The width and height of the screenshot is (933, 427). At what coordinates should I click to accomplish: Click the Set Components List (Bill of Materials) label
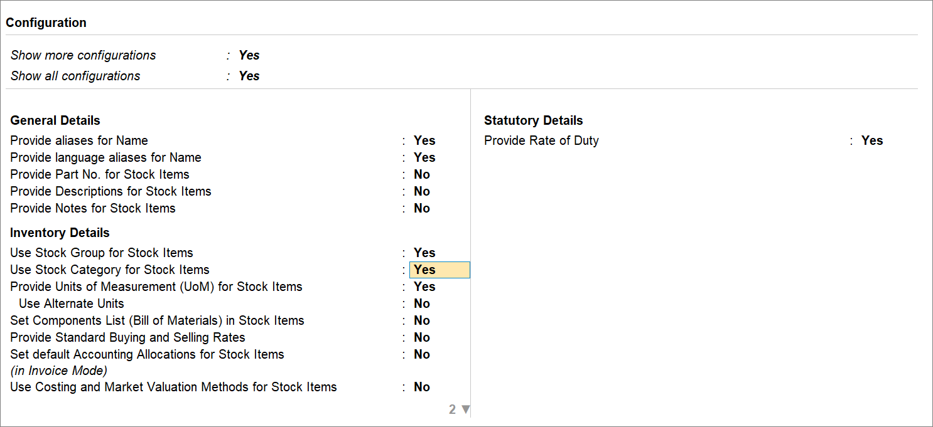pyautogui.click(x=157, y=320)
